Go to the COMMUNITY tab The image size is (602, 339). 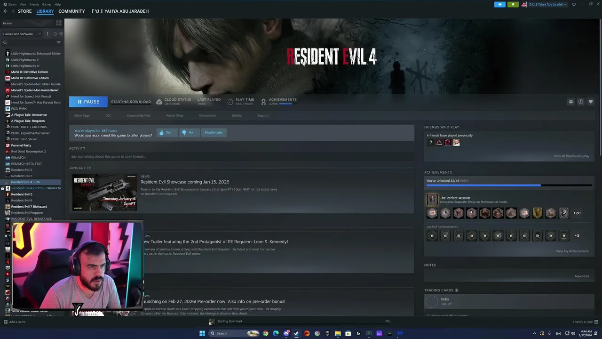[71, 11]
